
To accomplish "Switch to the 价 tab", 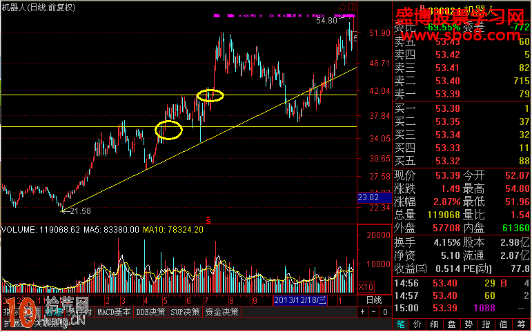I will pos(417,324).
